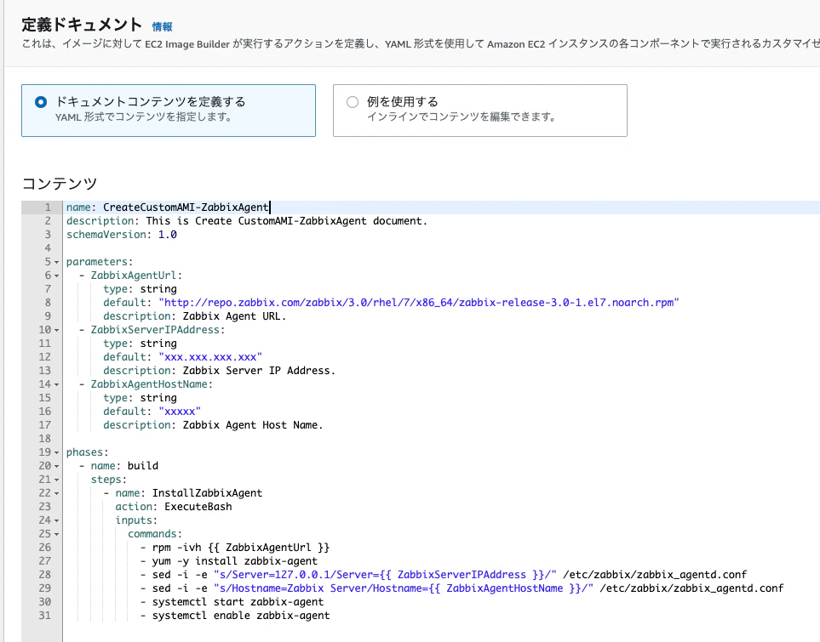Screen dimensions: 820x642
Task: Click the 定義ドキュメント heading
Action: coord(82,25)
